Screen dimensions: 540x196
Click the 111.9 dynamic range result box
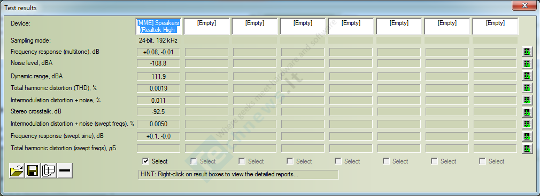pos(158,76)
